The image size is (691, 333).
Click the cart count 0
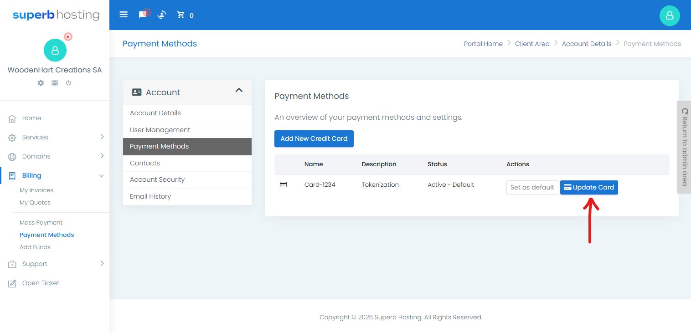[x=191, y=15]
